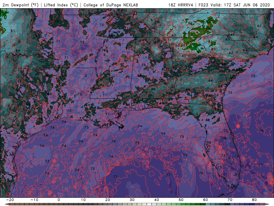274x206 pixels.
Task: Click the "F023 Valid: 17Z SAT JUN 06 2020" text
Action: point(234,5)
